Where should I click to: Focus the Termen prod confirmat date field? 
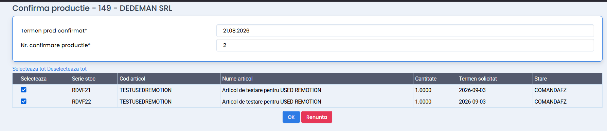pyautogui.click(x=405, y=30)
